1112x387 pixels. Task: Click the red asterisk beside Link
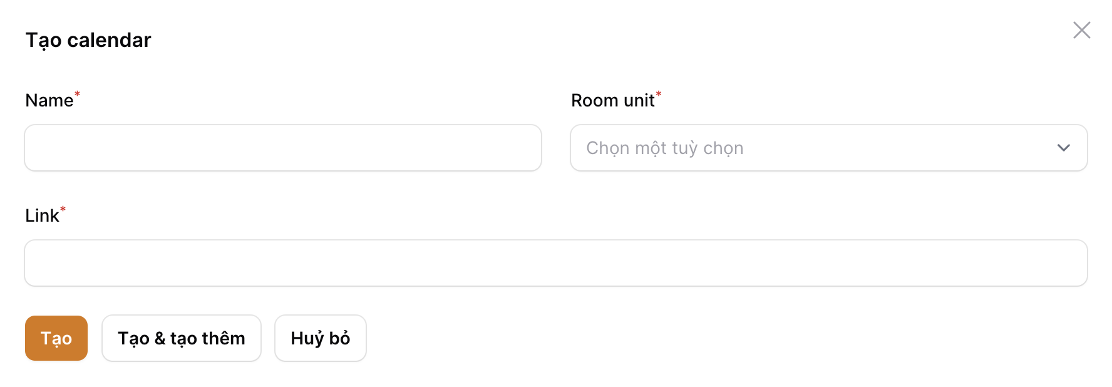point(63,210)
